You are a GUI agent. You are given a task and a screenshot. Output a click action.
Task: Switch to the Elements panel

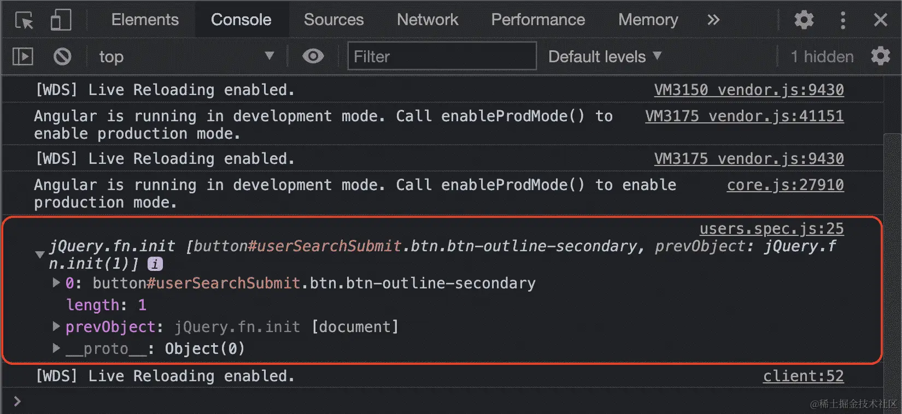pyautogui.click(x=144, y=20)
